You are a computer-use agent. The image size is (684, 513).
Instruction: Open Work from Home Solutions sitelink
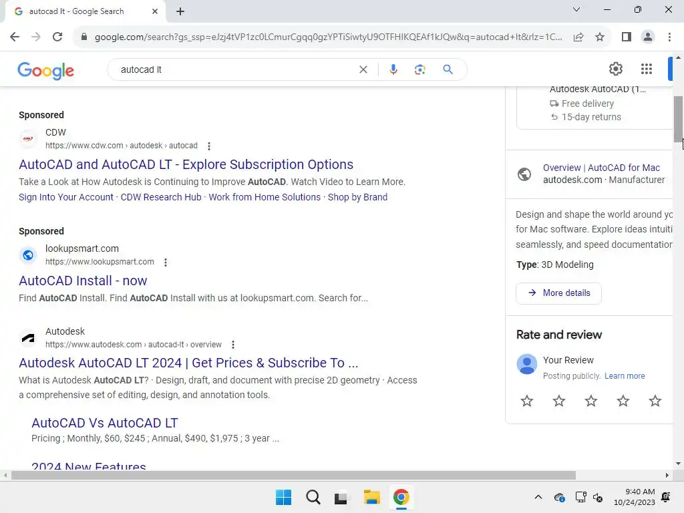265,197
